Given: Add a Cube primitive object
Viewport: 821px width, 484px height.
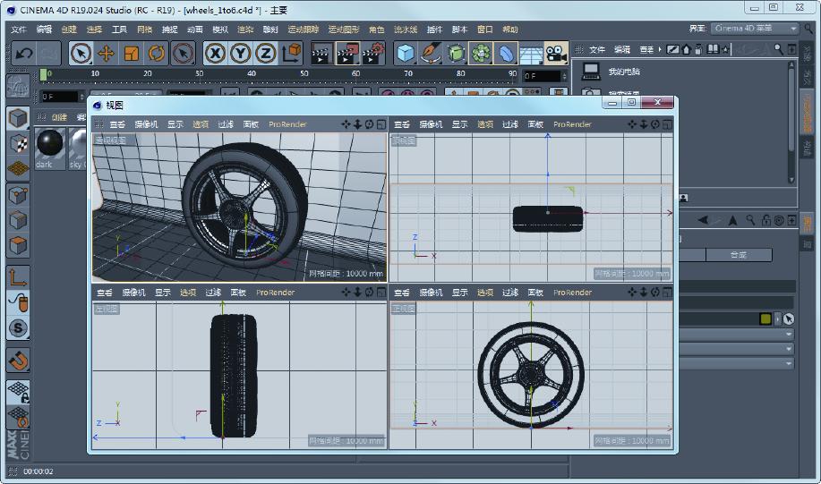Looking at the screenshot, I should click(406, 54).
